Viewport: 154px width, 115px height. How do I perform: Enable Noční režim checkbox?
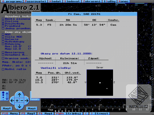3,69
